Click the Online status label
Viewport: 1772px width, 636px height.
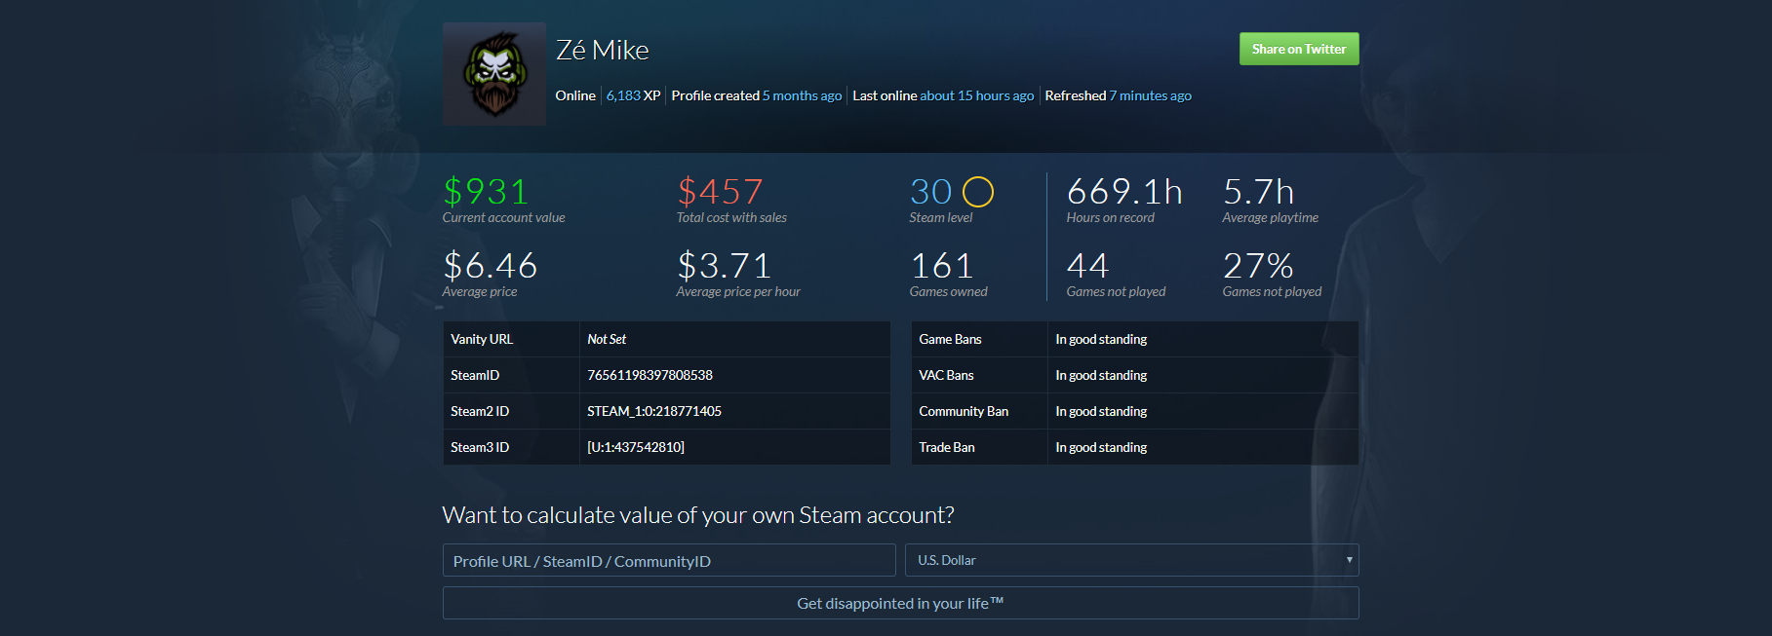575,95
